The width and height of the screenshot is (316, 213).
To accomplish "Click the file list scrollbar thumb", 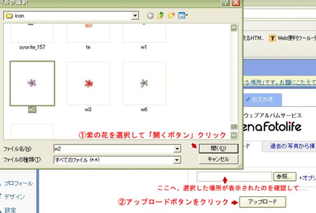I will pos(234,127).
